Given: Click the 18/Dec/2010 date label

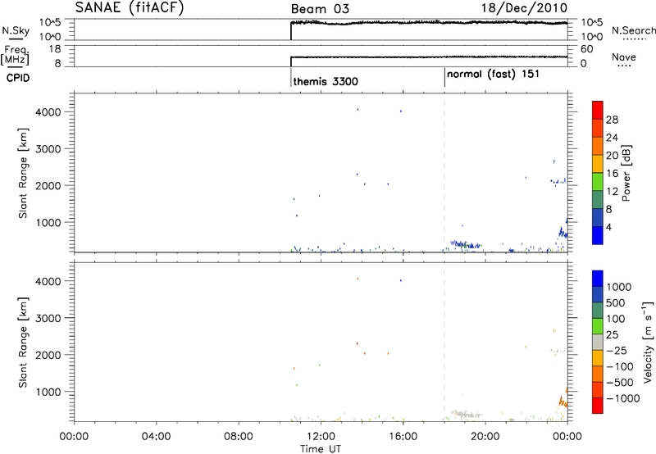Looking at the screenshot, I should coord(524,8).
